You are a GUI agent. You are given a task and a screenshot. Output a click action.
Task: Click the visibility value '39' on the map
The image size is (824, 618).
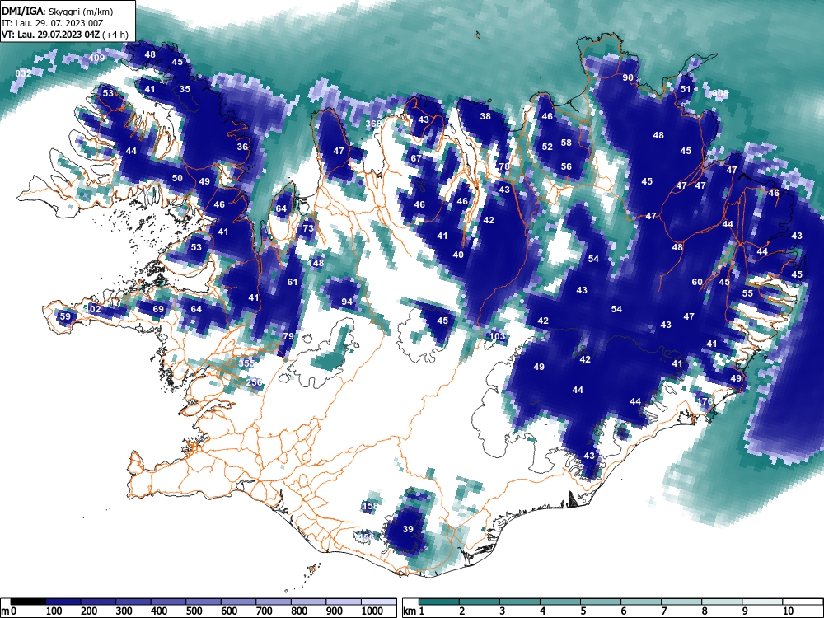(x=408, y=529)
